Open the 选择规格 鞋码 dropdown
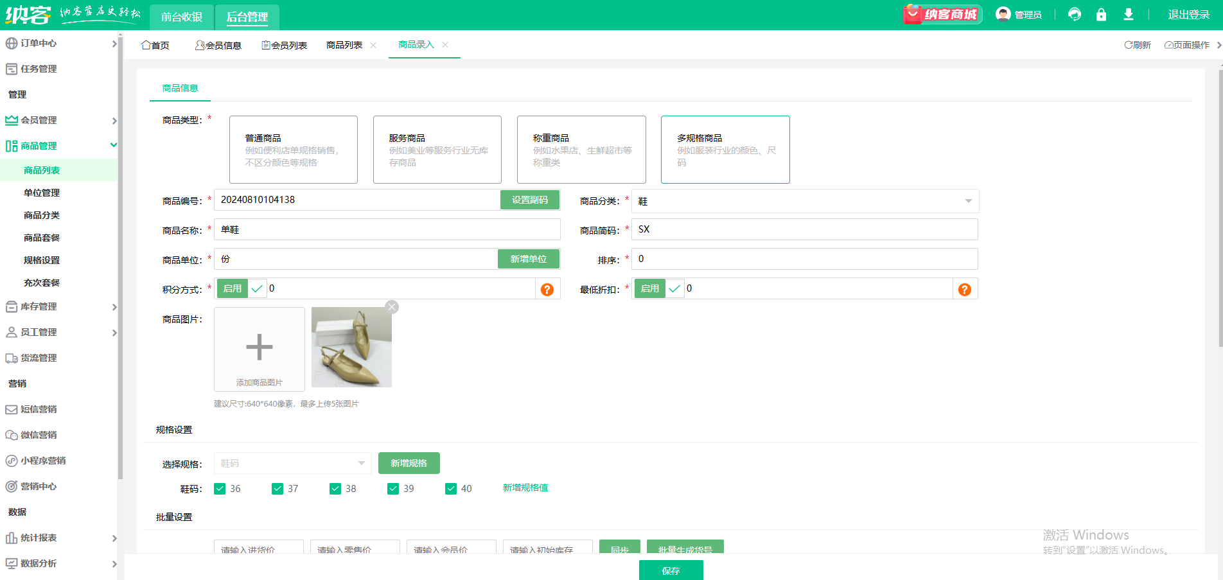The image size is (1223, 580). pos(293,463)
